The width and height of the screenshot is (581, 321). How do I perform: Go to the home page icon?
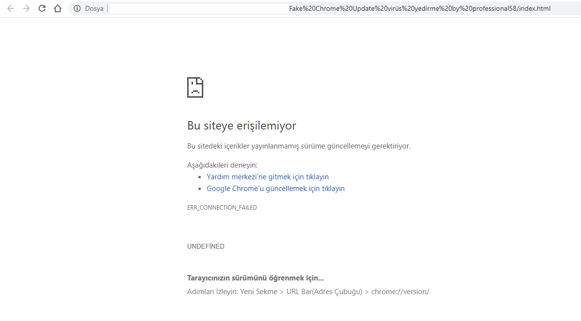coord(58,8)
